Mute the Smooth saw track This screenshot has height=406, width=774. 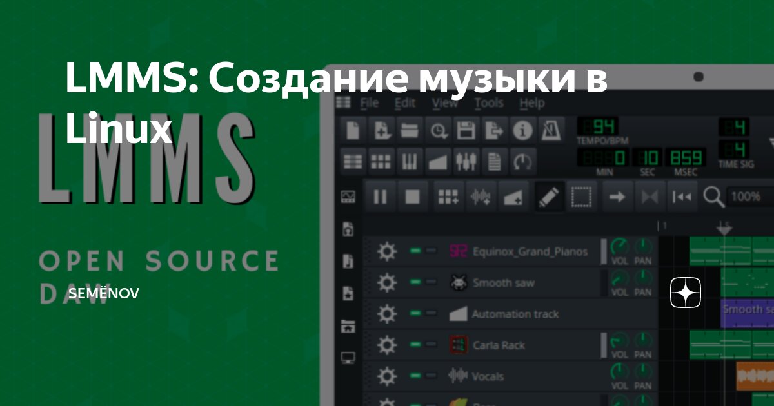(x=416, y=282)
